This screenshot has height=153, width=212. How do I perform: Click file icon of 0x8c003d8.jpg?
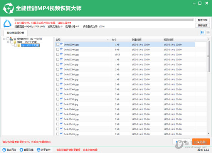tap(61, 85)
